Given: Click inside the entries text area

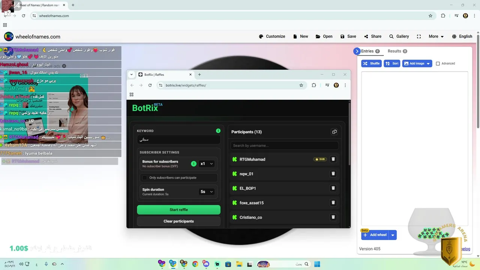Looking at the screenshot, I should [x=414, y=148].
